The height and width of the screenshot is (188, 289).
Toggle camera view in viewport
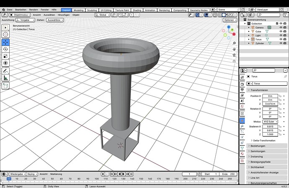[234, 55]
